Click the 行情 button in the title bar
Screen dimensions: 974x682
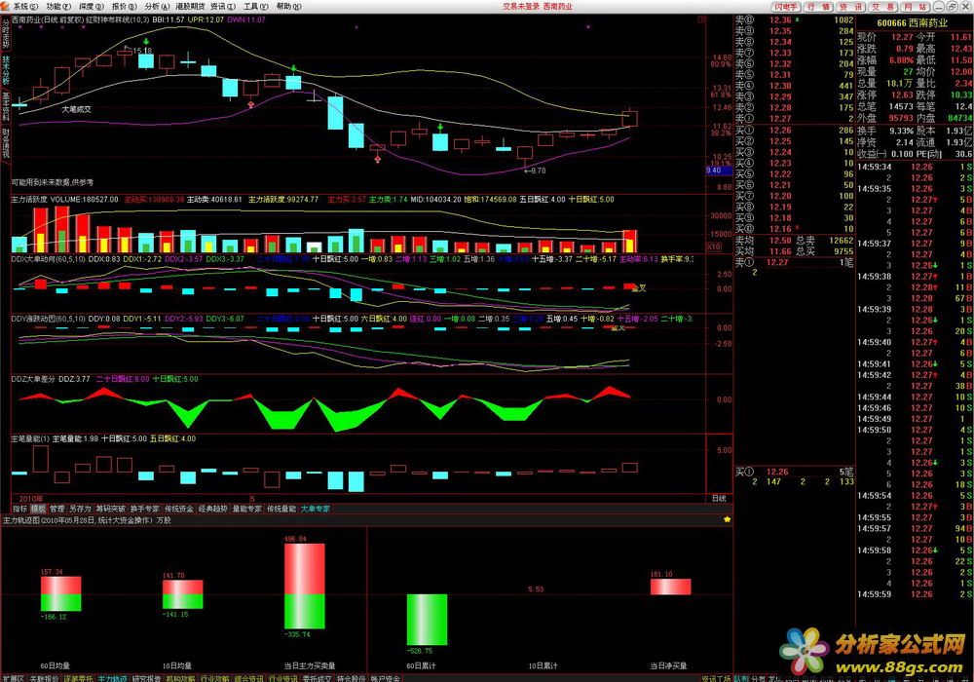818,7
